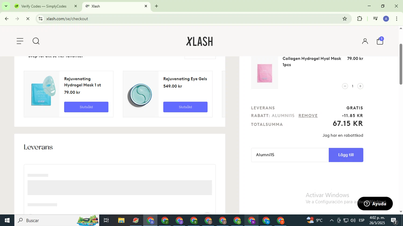Open the Ayuda help chat widget
The width and height of the screenshot is (403, 226).
tap(375, 204)
